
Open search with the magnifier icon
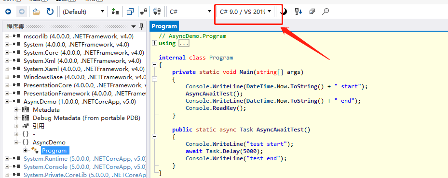(x=326, y=12)
